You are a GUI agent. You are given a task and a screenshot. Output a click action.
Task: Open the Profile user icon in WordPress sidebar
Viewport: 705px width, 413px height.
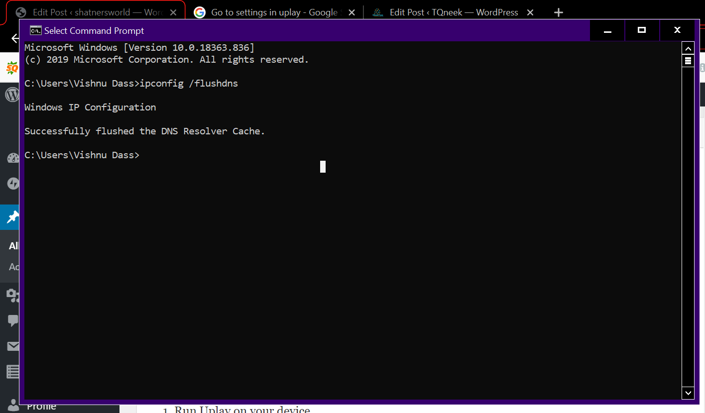[x=13, y=405]
